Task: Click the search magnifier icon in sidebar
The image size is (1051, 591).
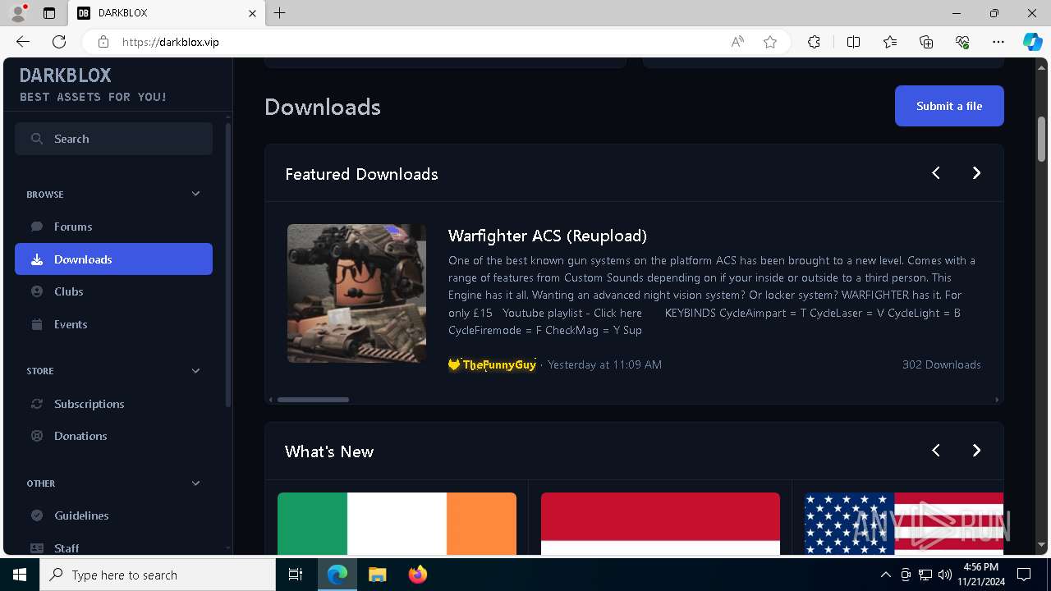Action: [x=37, y=139]
